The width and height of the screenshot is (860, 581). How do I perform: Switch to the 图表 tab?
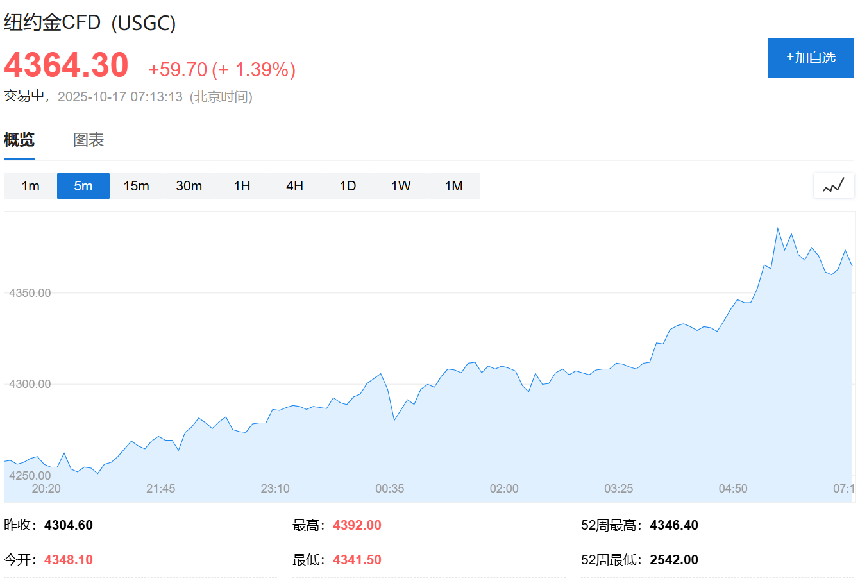(89, 140)
